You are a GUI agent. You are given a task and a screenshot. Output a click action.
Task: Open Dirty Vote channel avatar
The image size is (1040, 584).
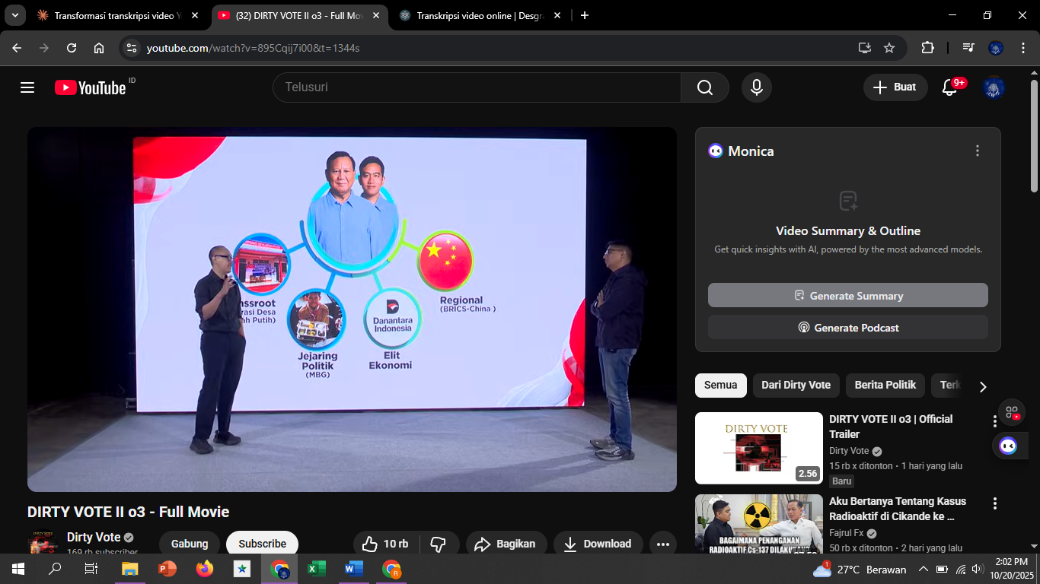[43, 544]
